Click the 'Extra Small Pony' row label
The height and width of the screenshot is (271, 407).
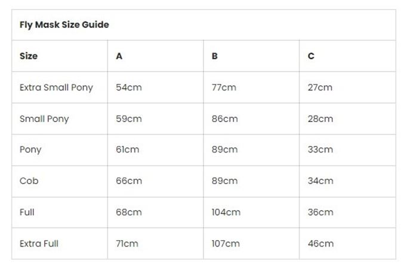click(x=56, y=88)
